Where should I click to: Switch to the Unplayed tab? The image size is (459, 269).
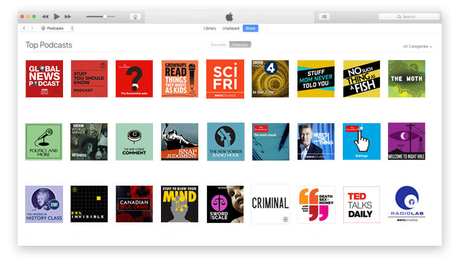click(231, 28)
